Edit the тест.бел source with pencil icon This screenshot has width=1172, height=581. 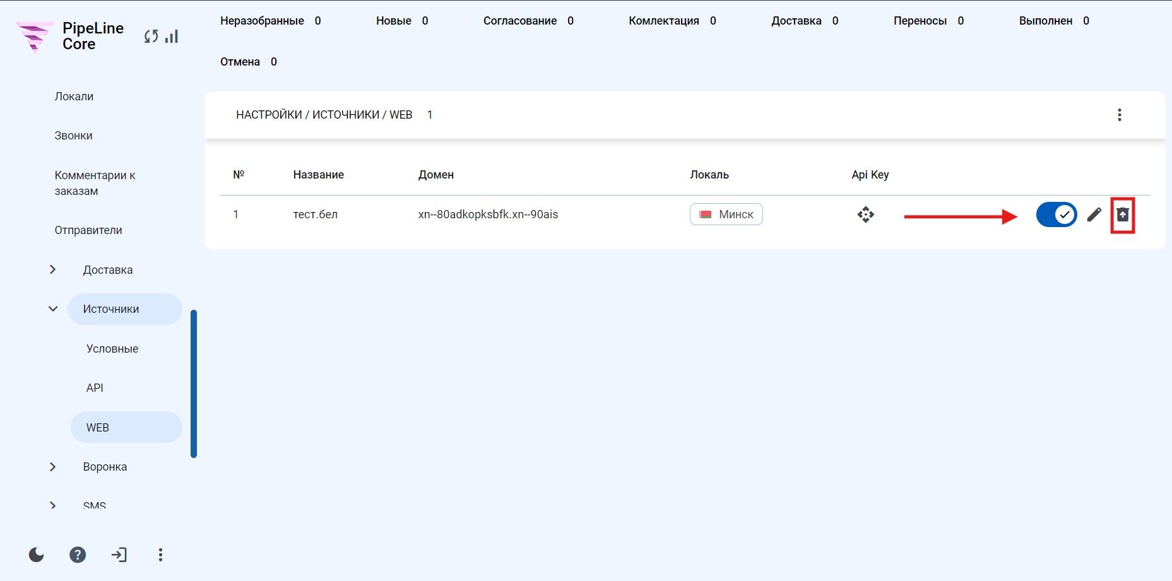(1094, 215)
